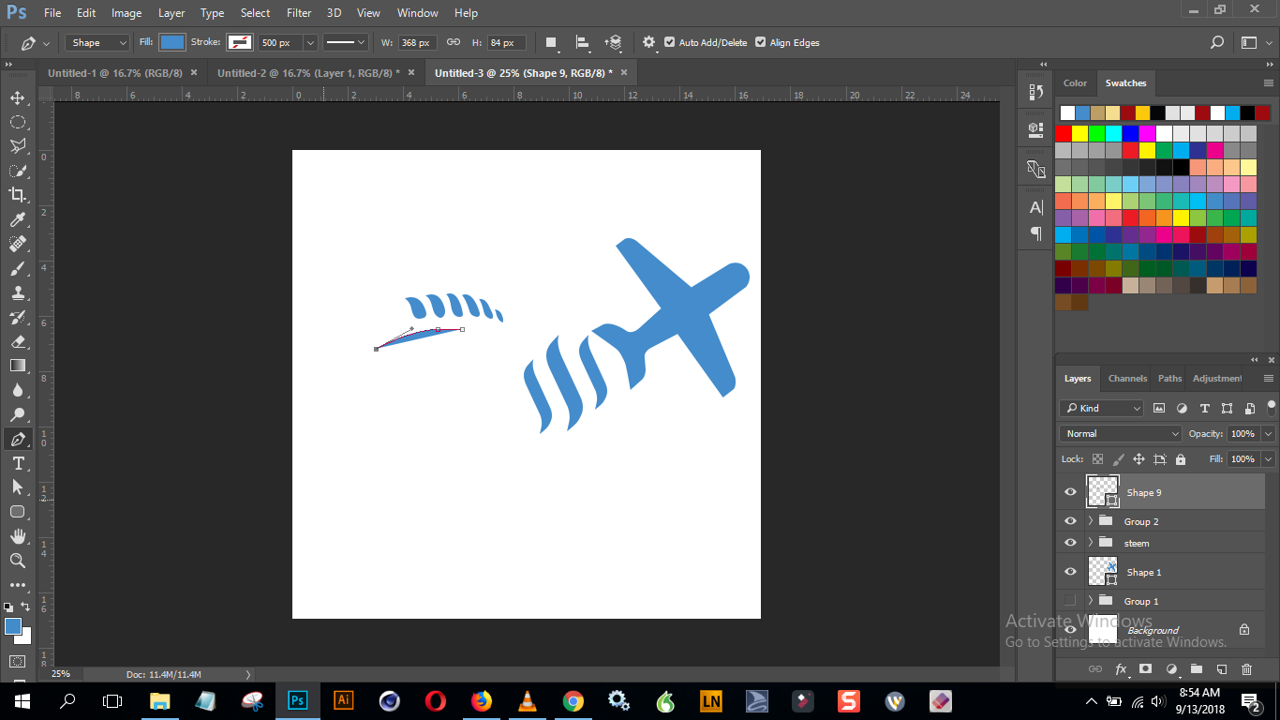Switch to the Channels tab
The width and height of the screenshot is (1280, 720).
pos(1127,379)
